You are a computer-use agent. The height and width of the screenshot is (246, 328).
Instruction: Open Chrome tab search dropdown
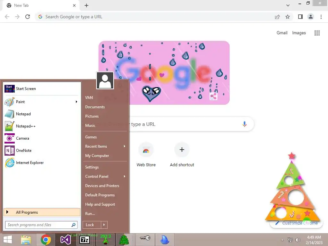pyautogui.click(x=288, y=5)
